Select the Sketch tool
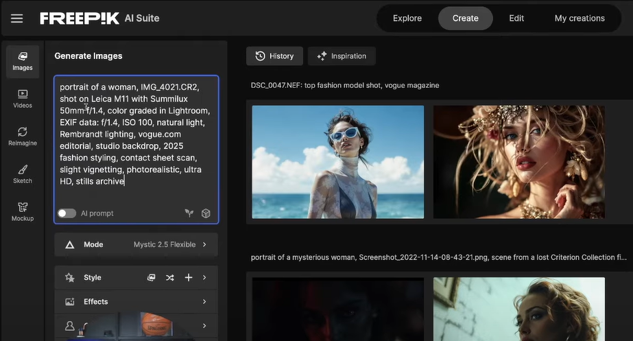Viewport: 633px width, 341px height. (23, 174)
